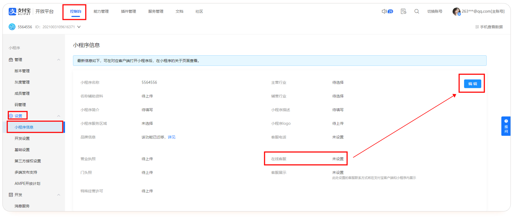This screenshot has width=513, height=219.
Task: Collapse the 开发 section chevron
Action: pos(59,195)
